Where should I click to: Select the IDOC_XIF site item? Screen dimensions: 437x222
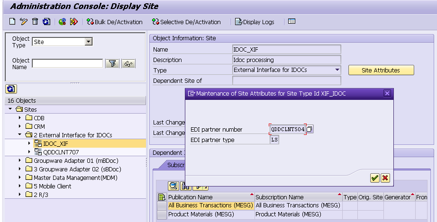55,143
